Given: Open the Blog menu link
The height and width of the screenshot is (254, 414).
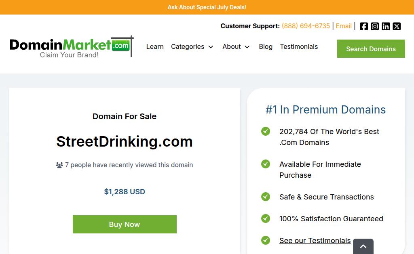Looking at the screenshot, I should (x=266, y=47).
